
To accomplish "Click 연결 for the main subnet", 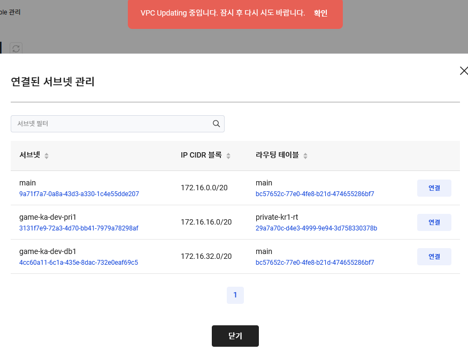I will point(434,188).
